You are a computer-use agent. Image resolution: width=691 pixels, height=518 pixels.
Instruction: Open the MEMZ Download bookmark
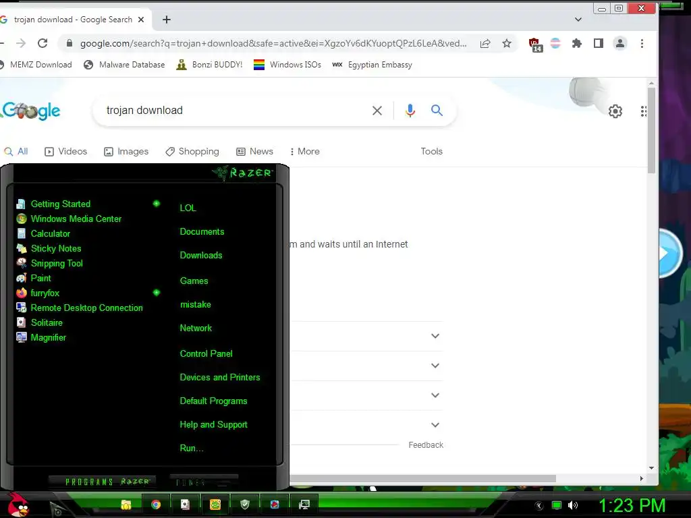click(x=36, y=65)
